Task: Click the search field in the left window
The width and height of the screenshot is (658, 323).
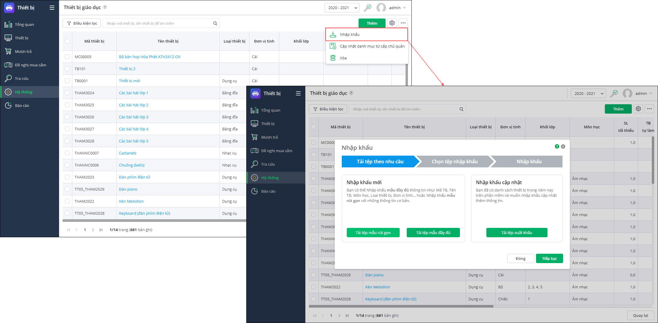Action: 159,23
